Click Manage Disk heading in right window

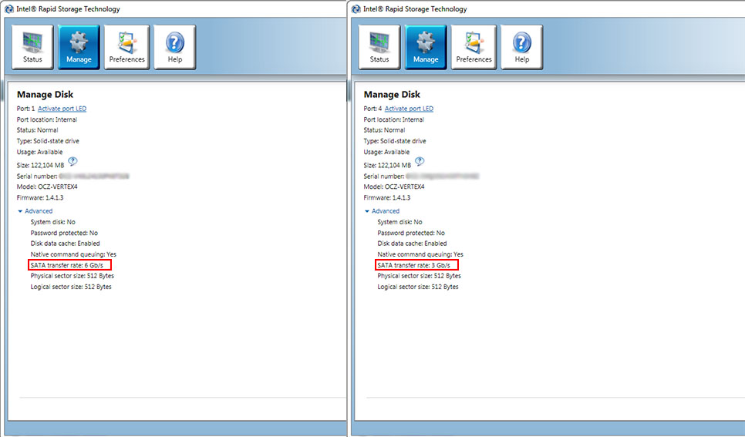coord(392,95)
